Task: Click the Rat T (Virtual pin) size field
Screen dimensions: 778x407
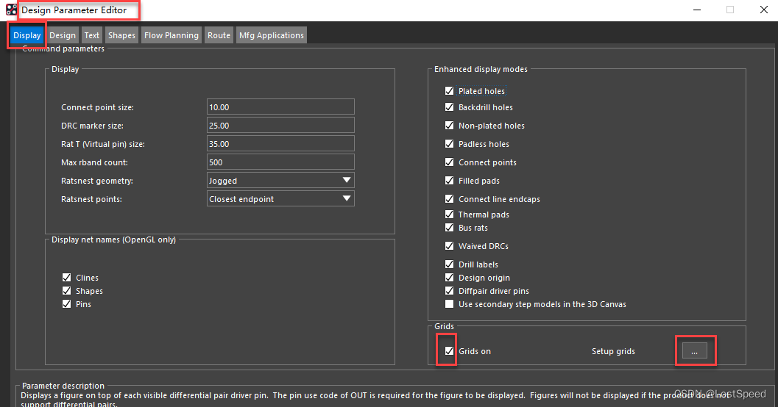Action: coord(280,143)
